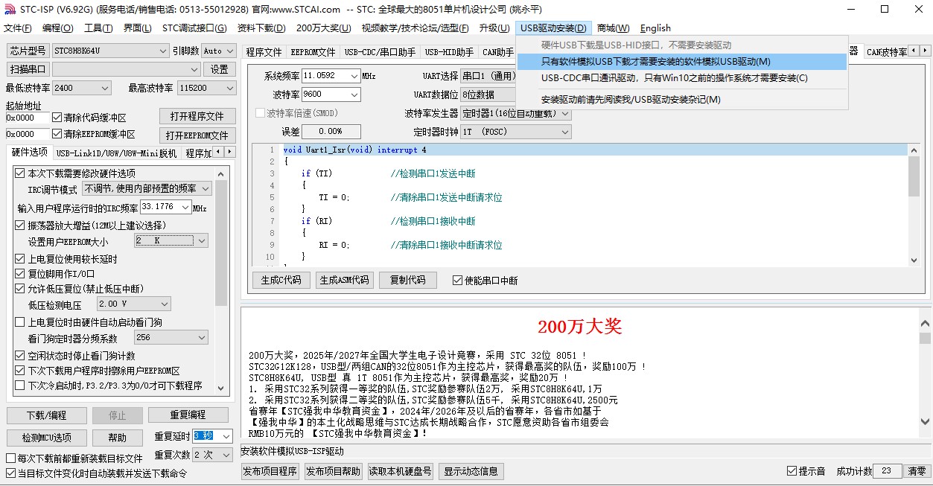933x486 pixels.
Task: Click the right tab-scroll arrow beside 程序加 tab
Action: coord(229,152)
